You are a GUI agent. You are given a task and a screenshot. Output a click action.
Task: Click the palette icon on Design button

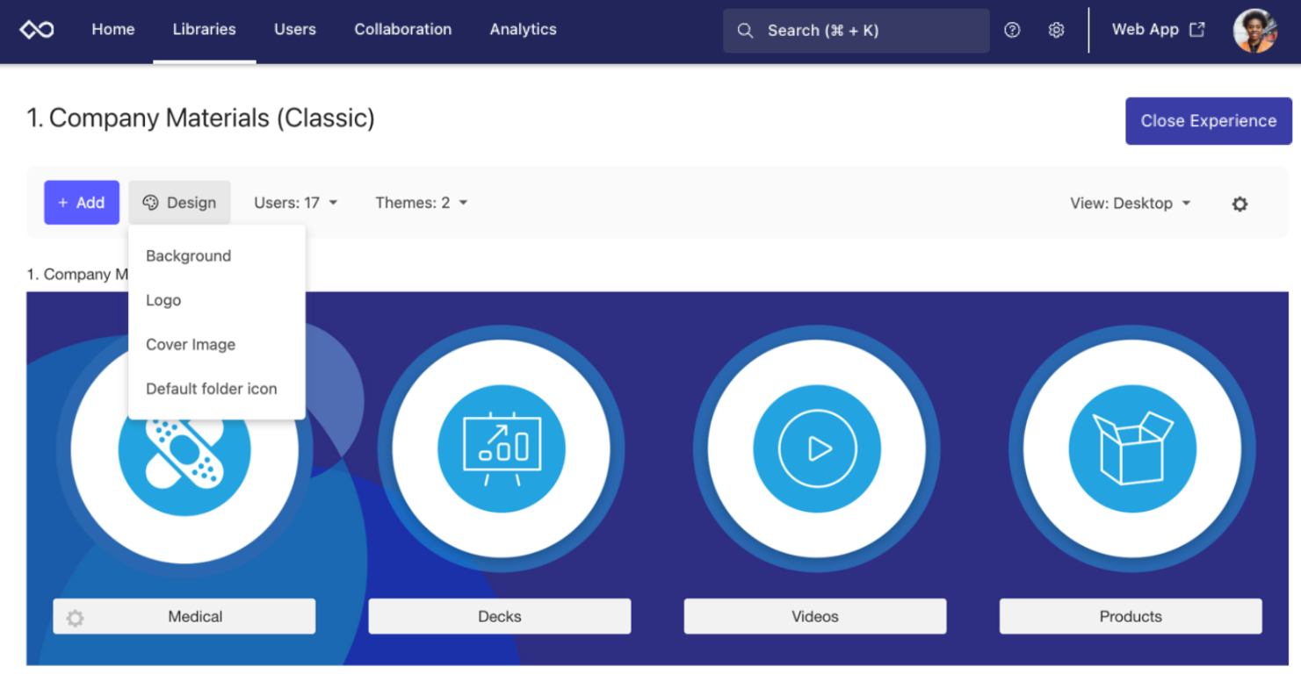pyautogui.click(x=150, y=203)
